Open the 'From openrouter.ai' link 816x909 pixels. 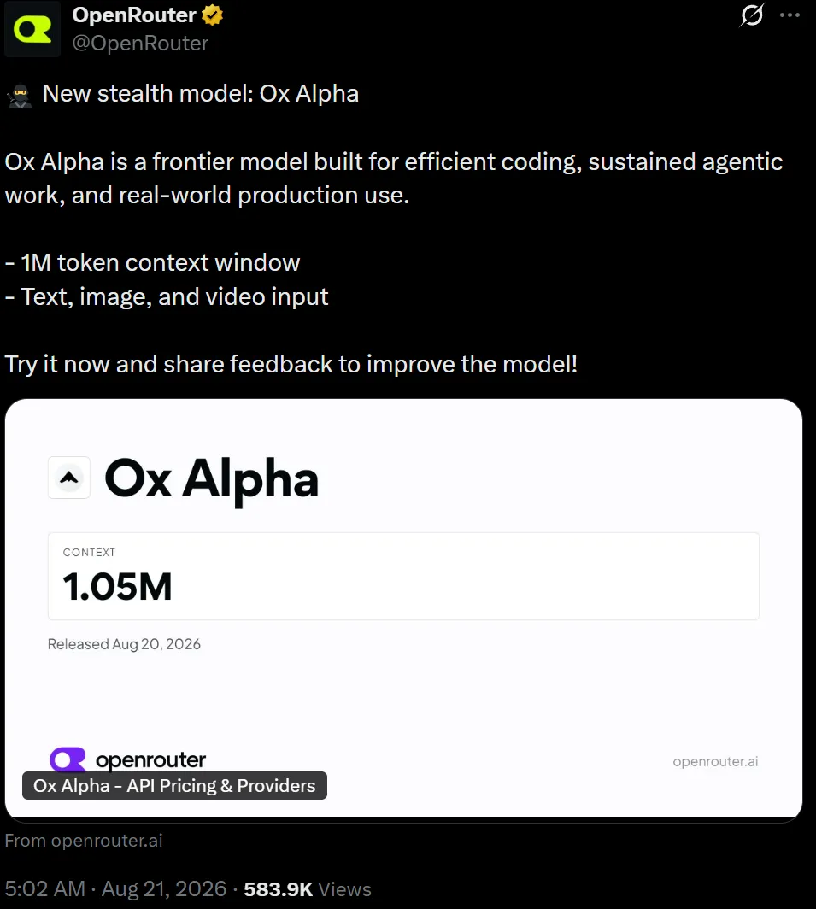(x=84, y=841)
